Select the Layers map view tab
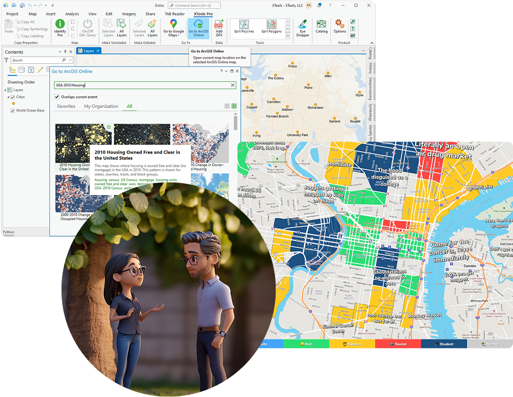 pyautogui.click(x=89, y=51)
